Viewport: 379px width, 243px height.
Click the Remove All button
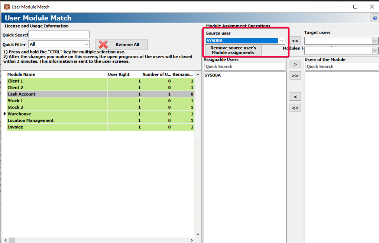pos(122,45)
